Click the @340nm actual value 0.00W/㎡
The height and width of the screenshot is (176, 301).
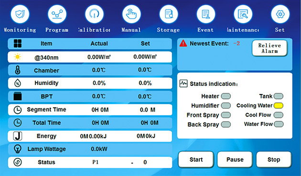[x=99, y=57]
